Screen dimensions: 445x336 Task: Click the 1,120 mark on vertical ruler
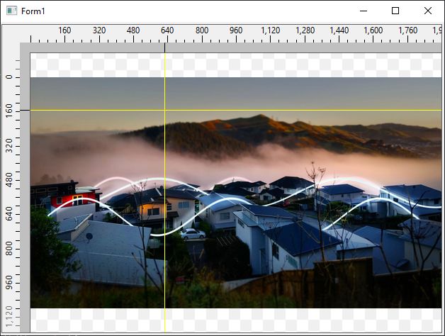click(x=9, y=316)
